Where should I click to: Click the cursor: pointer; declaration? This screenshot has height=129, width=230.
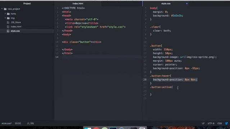[x=165, y=64]
